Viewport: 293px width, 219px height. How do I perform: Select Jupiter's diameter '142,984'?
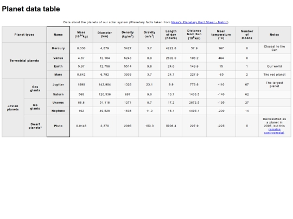tap(105, 84)
